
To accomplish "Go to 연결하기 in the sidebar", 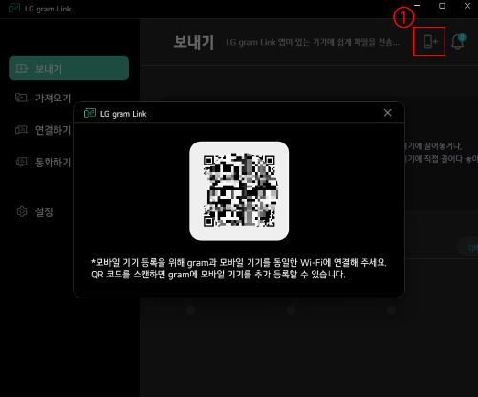I will click(43, 130).
